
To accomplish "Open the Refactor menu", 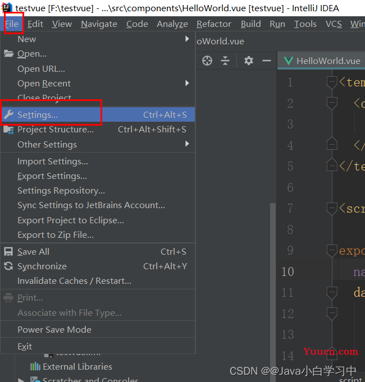I will tap(213, 24).
